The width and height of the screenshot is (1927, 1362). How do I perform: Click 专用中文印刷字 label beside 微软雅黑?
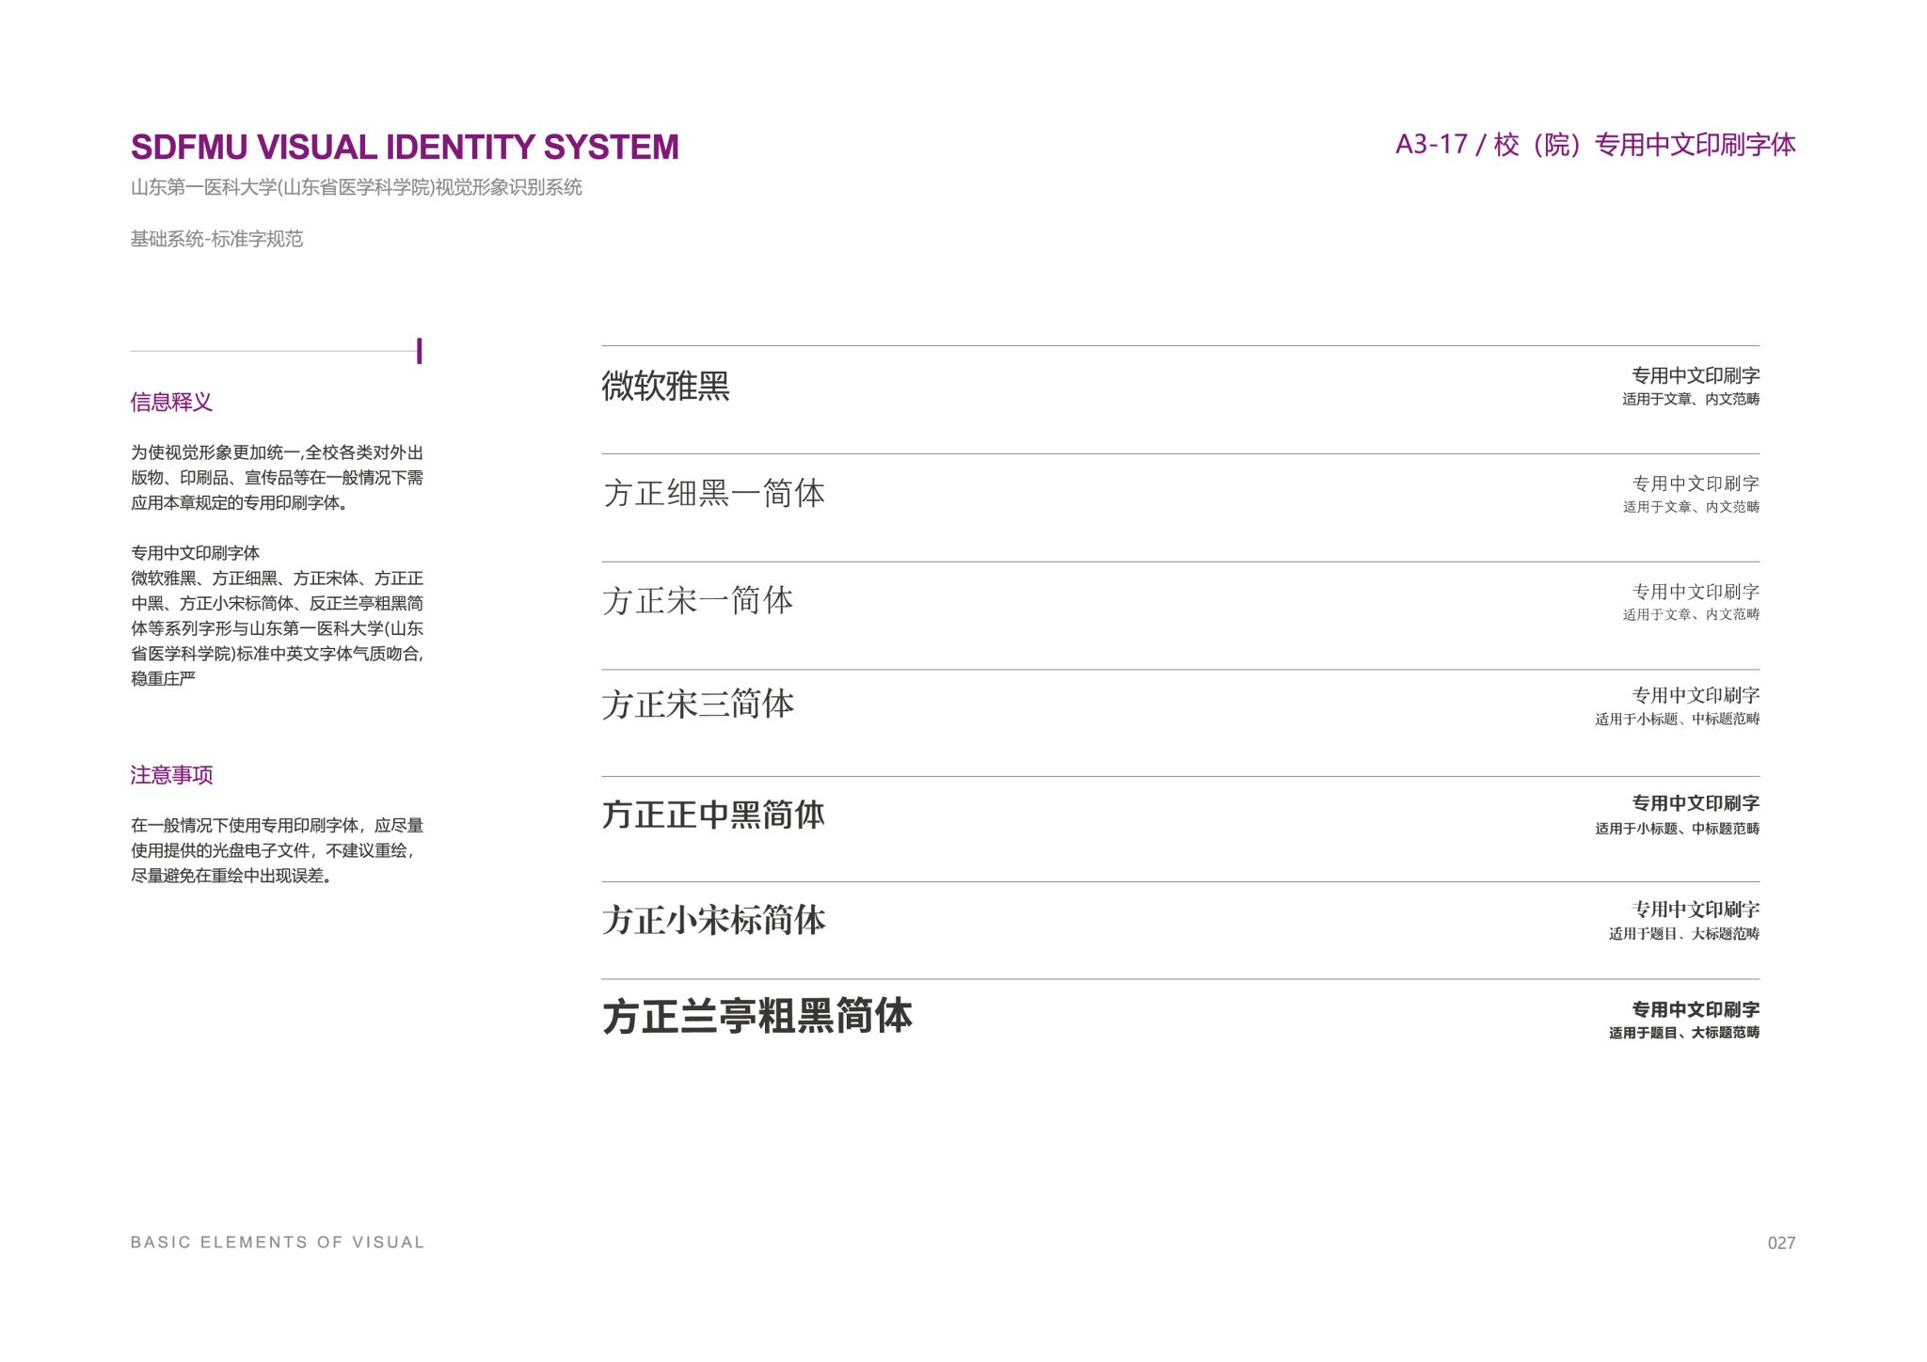coord(1695,375)
